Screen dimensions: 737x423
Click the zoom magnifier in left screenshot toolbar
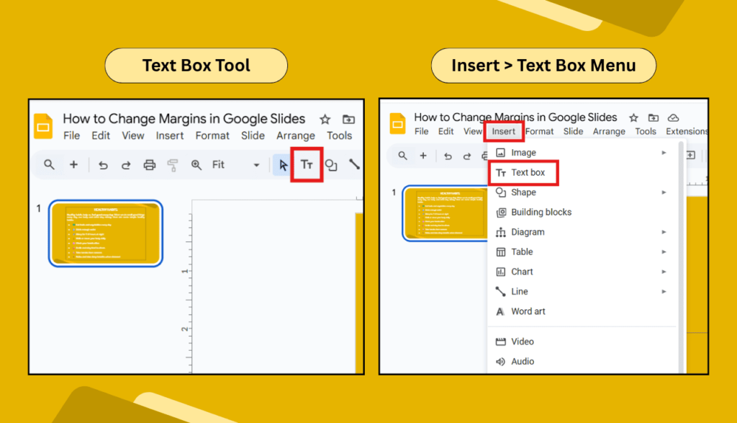pyautogui.click(x=196, y=165)
